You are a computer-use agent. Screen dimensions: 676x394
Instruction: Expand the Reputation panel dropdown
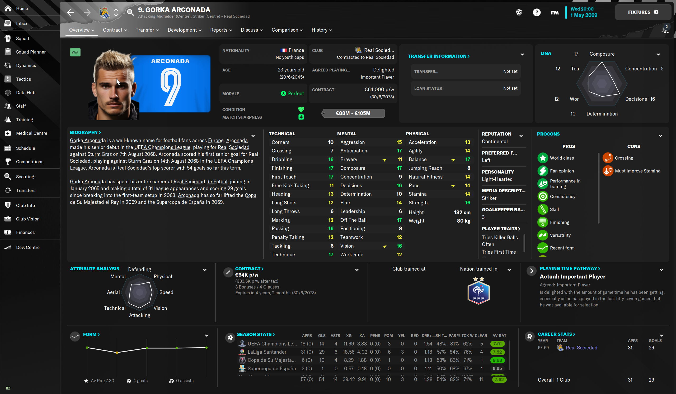click(x=521, y=136)
